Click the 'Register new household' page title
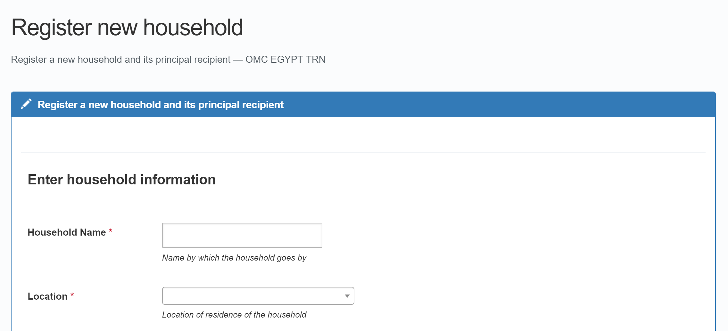 click(x=127, y=28)
